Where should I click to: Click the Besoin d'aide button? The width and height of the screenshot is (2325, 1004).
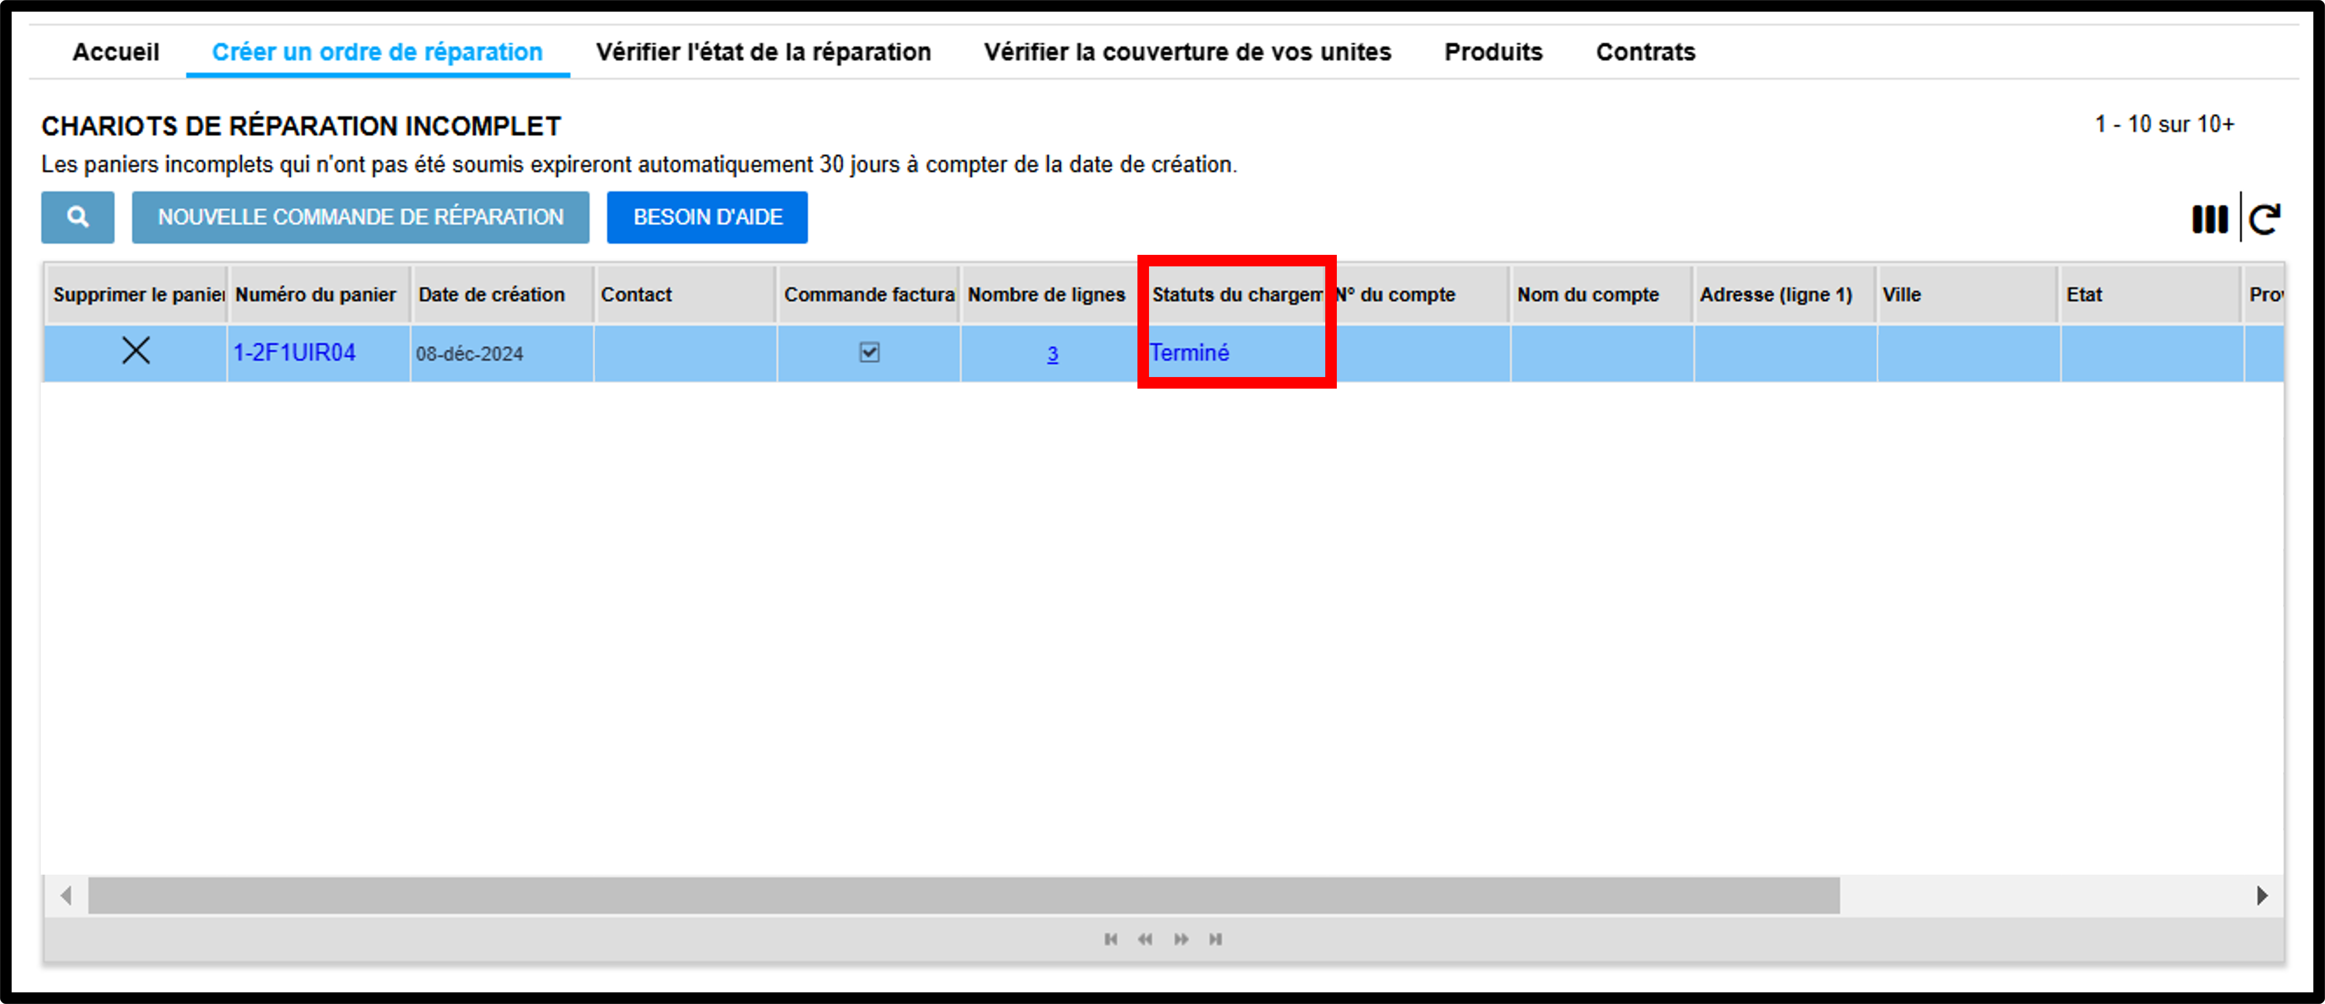708,217
